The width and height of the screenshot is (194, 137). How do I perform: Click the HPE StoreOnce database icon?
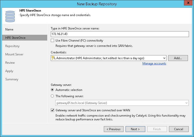click(10, 16)
